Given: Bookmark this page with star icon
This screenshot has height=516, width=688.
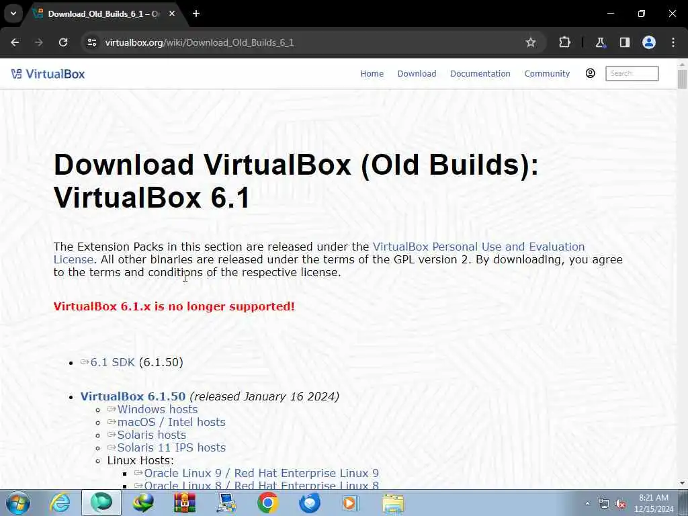Looking at the screenshot, I should [x=531, y=42].
